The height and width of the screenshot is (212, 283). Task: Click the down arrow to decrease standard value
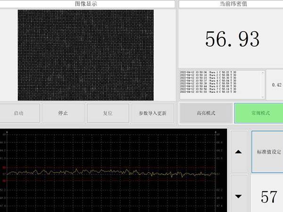(238, 196)
